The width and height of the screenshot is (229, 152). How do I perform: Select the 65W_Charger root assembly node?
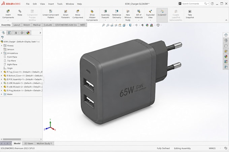(x=20, y=42)
